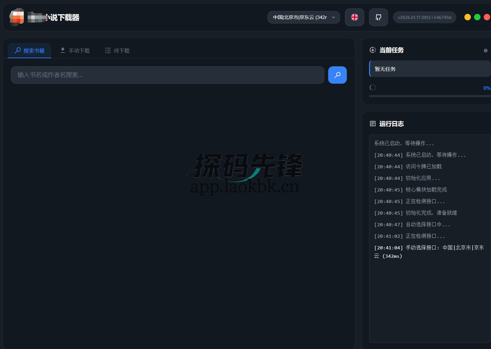Click the download icon on 手动下载 tab

63,50
